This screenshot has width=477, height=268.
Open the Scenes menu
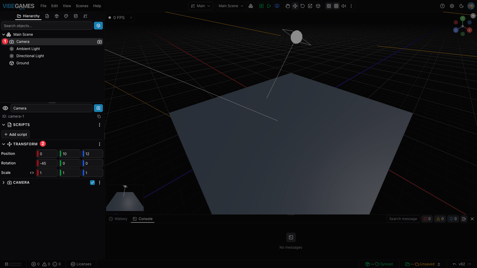point(82,6)
